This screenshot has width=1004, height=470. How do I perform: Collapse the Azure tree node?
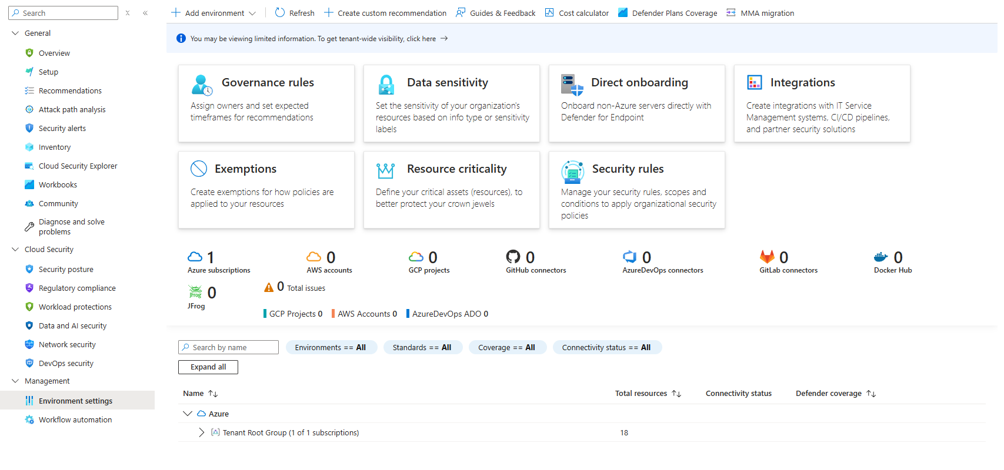coord(188,414)
